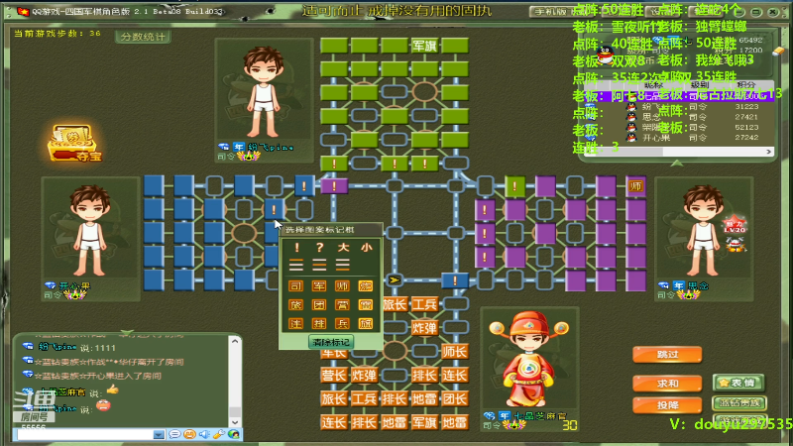Select the orange 军旗 piece in bottom row
This screenshot has width=793, height=446.
point(424,422)
